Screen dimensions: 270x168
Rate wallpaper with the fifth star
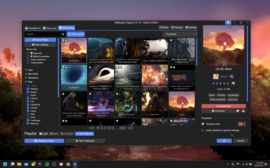coord(228,83)
